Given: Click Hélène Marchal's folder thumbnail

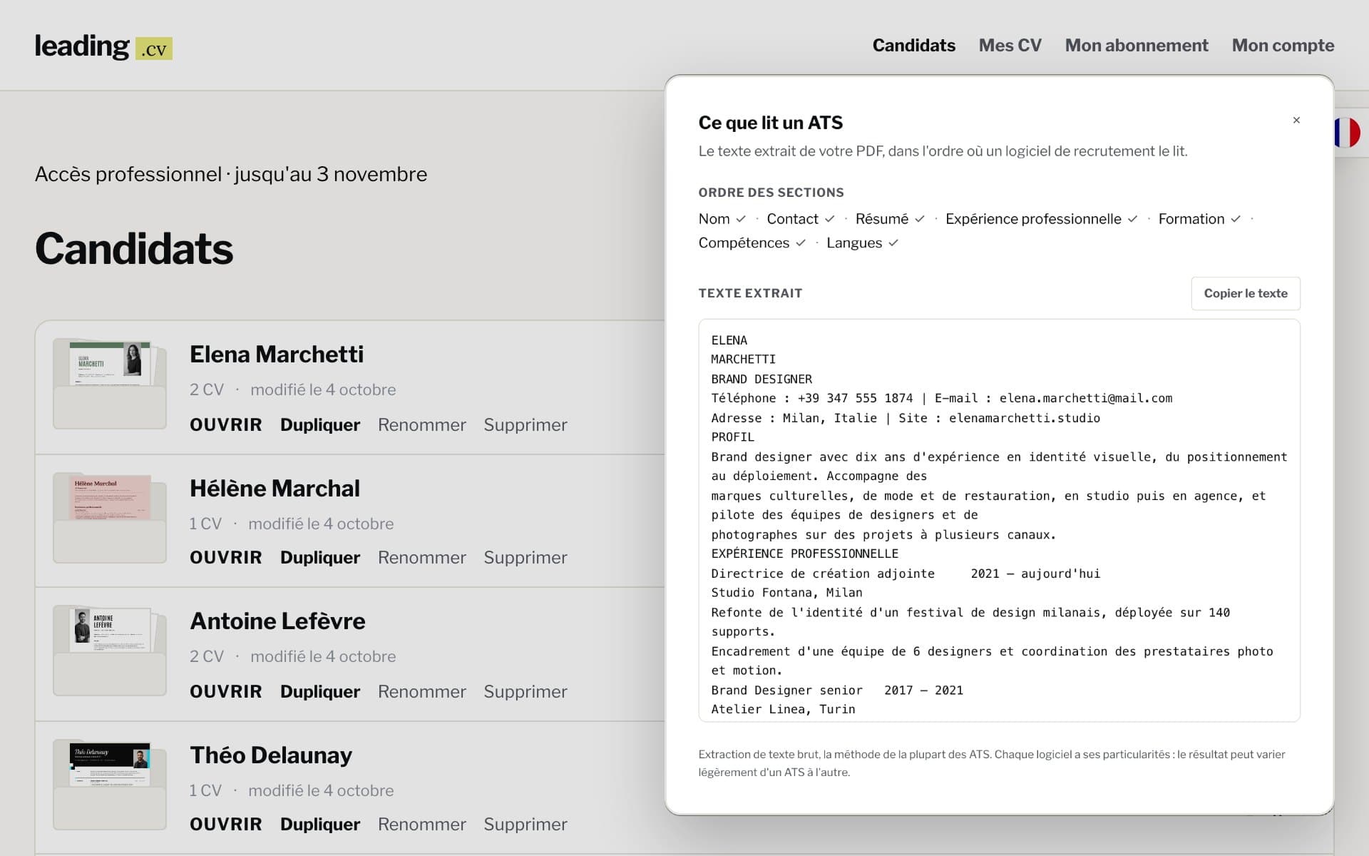Looking at the screenshot, I should click(x=110, y=518).
